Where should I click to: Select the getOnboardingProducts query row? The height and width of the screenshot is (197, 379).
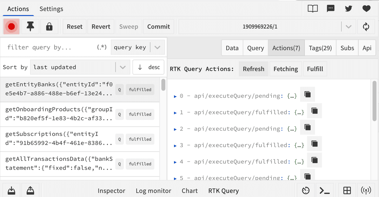(x=80, y=114)
